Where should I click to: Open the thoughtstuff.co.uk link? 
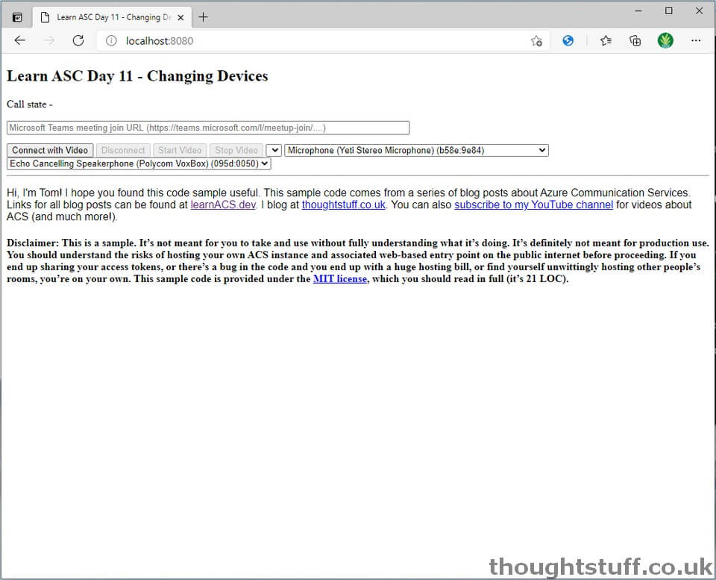point(343,205)
